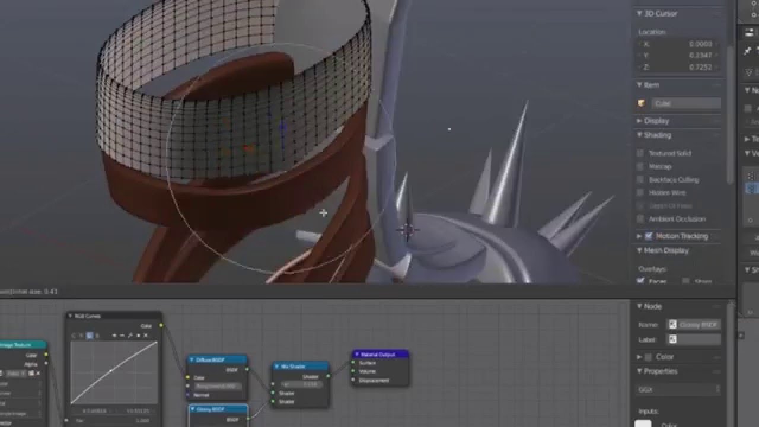Click the middle control point on the curve

click(x=111, y=371)
